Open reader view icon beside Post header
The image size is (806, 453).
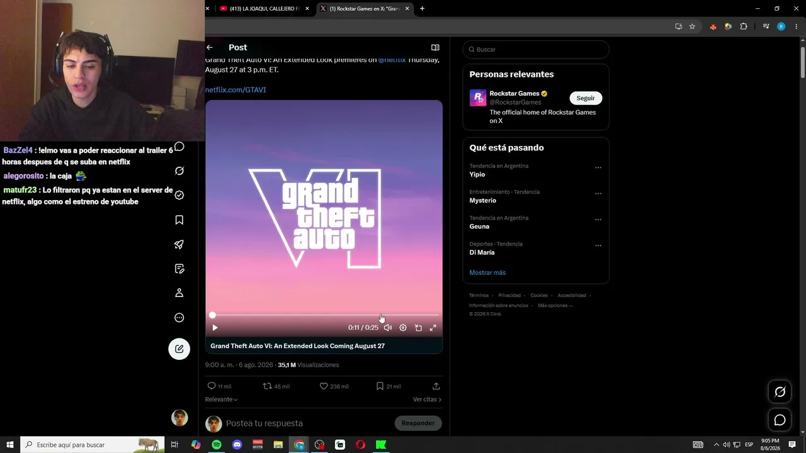435,47
